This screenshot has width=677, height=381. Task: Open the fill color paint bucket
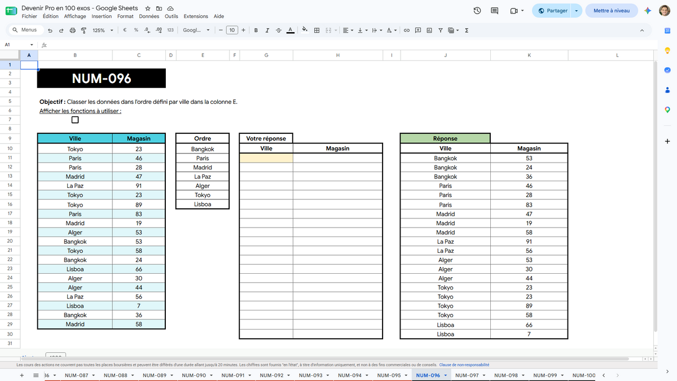[x=305, y=30]
